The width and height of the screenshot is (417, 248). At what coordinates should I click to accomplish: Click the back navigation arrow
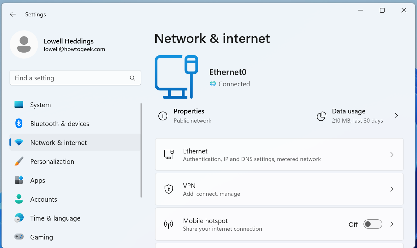pyautogui.click(x=13, y=14)
